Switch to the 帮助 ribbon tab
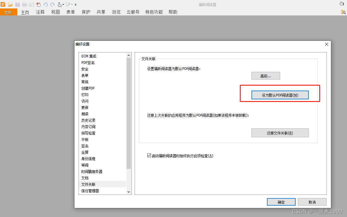The height and width of the screenshot is (217, 347). [x=173, y=12]
